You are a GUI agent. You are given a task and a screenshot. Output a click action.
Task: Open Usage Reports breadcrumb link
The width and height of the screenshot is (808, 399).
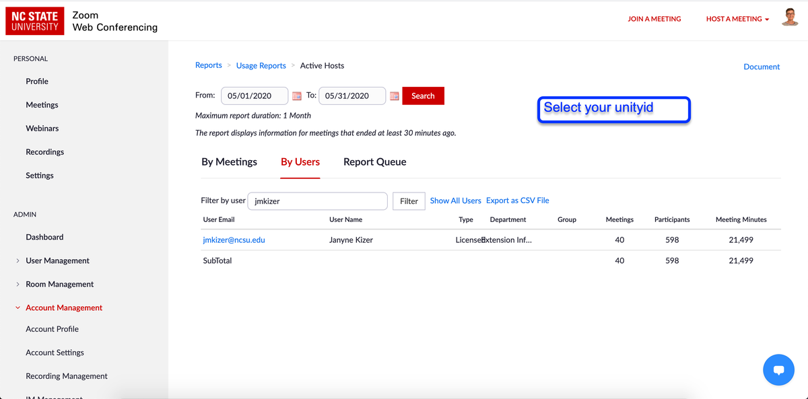(261, 66)
